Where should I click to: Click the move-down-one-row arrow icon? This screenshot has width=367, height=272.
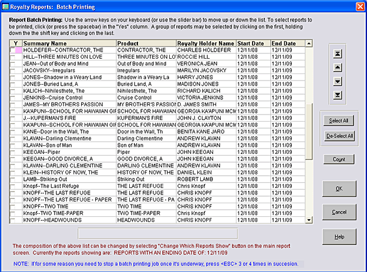pos(339,80)
